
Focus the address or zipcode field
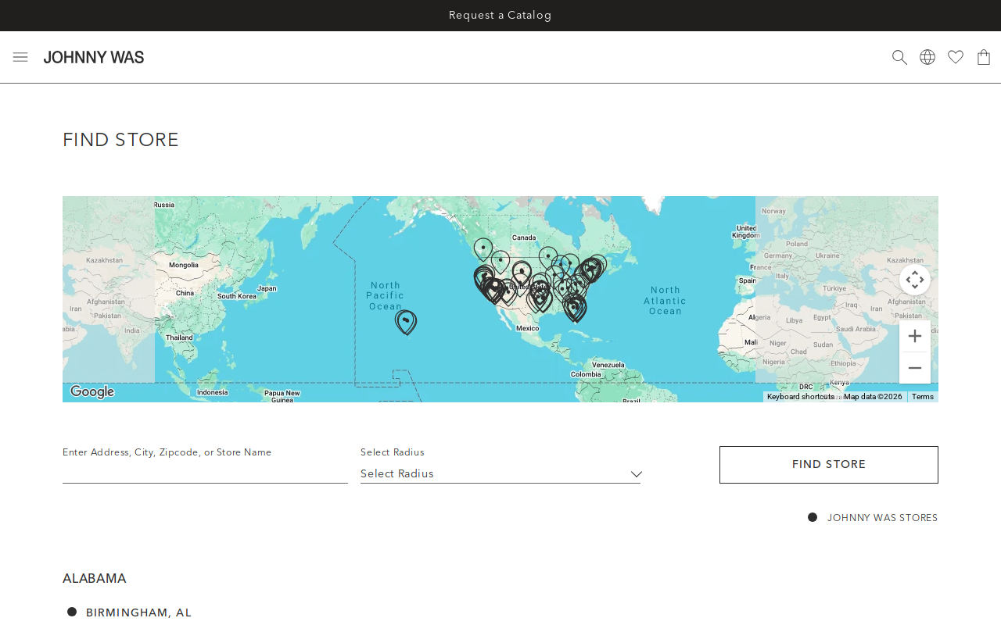(205, 473)
